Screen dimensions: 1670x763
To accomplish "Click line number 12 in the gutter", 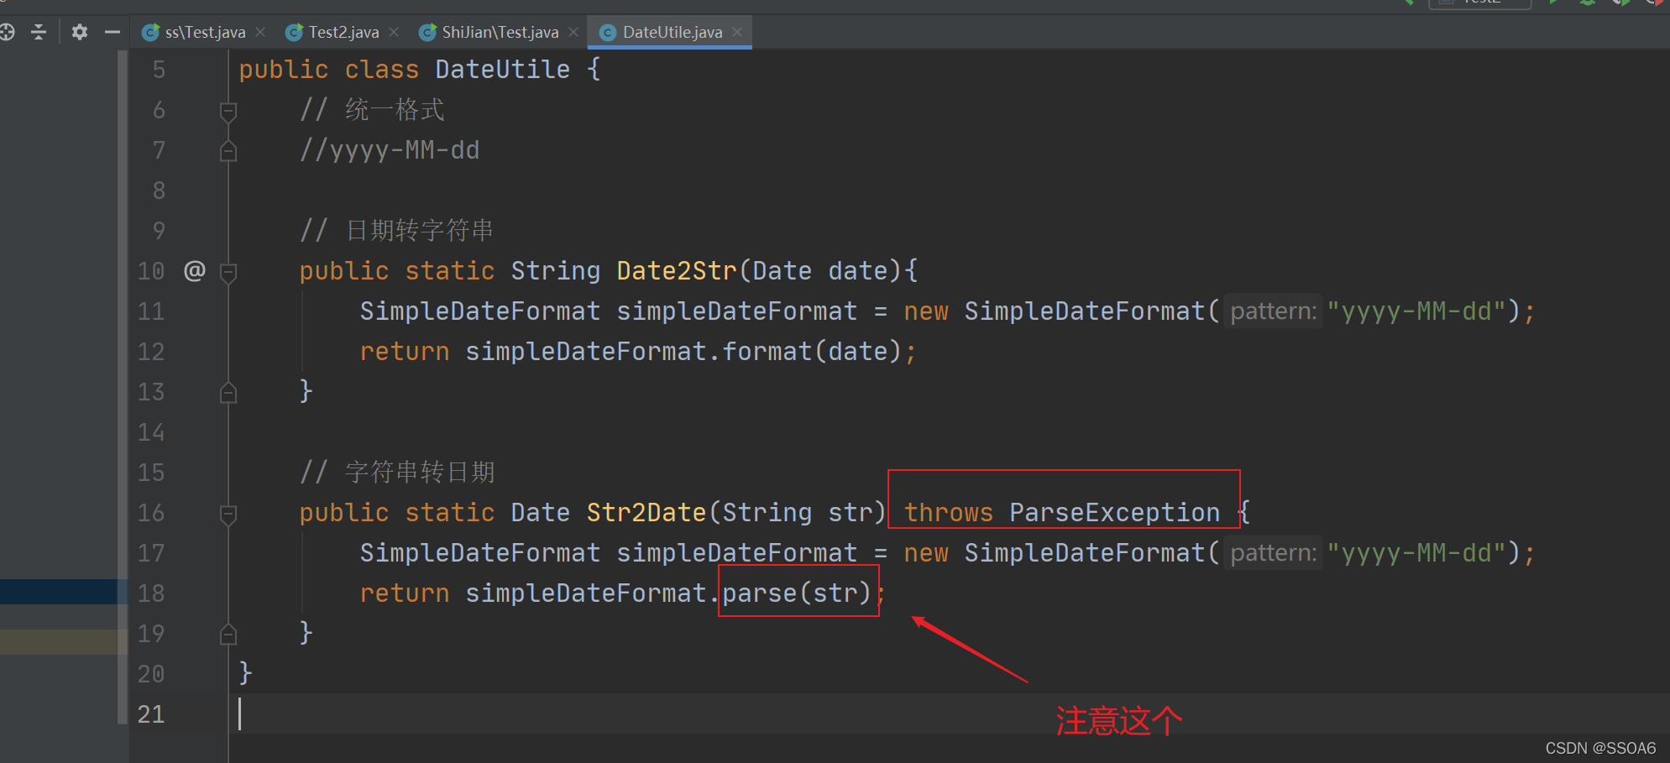I will point(151,352).
